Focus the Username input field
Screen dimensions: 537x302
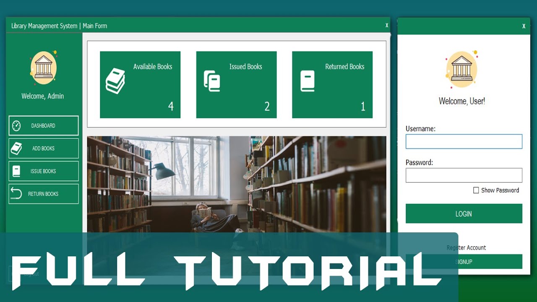464,141
